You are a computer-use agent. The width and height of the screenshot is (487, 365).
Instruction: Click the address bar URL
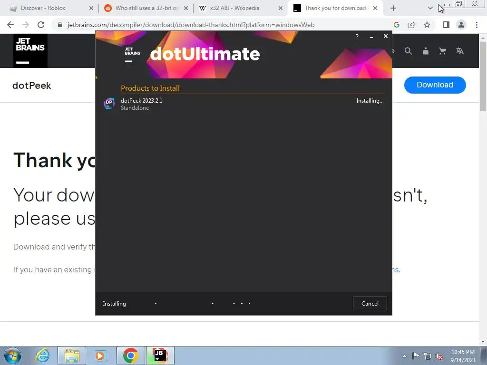coord(191,25)
